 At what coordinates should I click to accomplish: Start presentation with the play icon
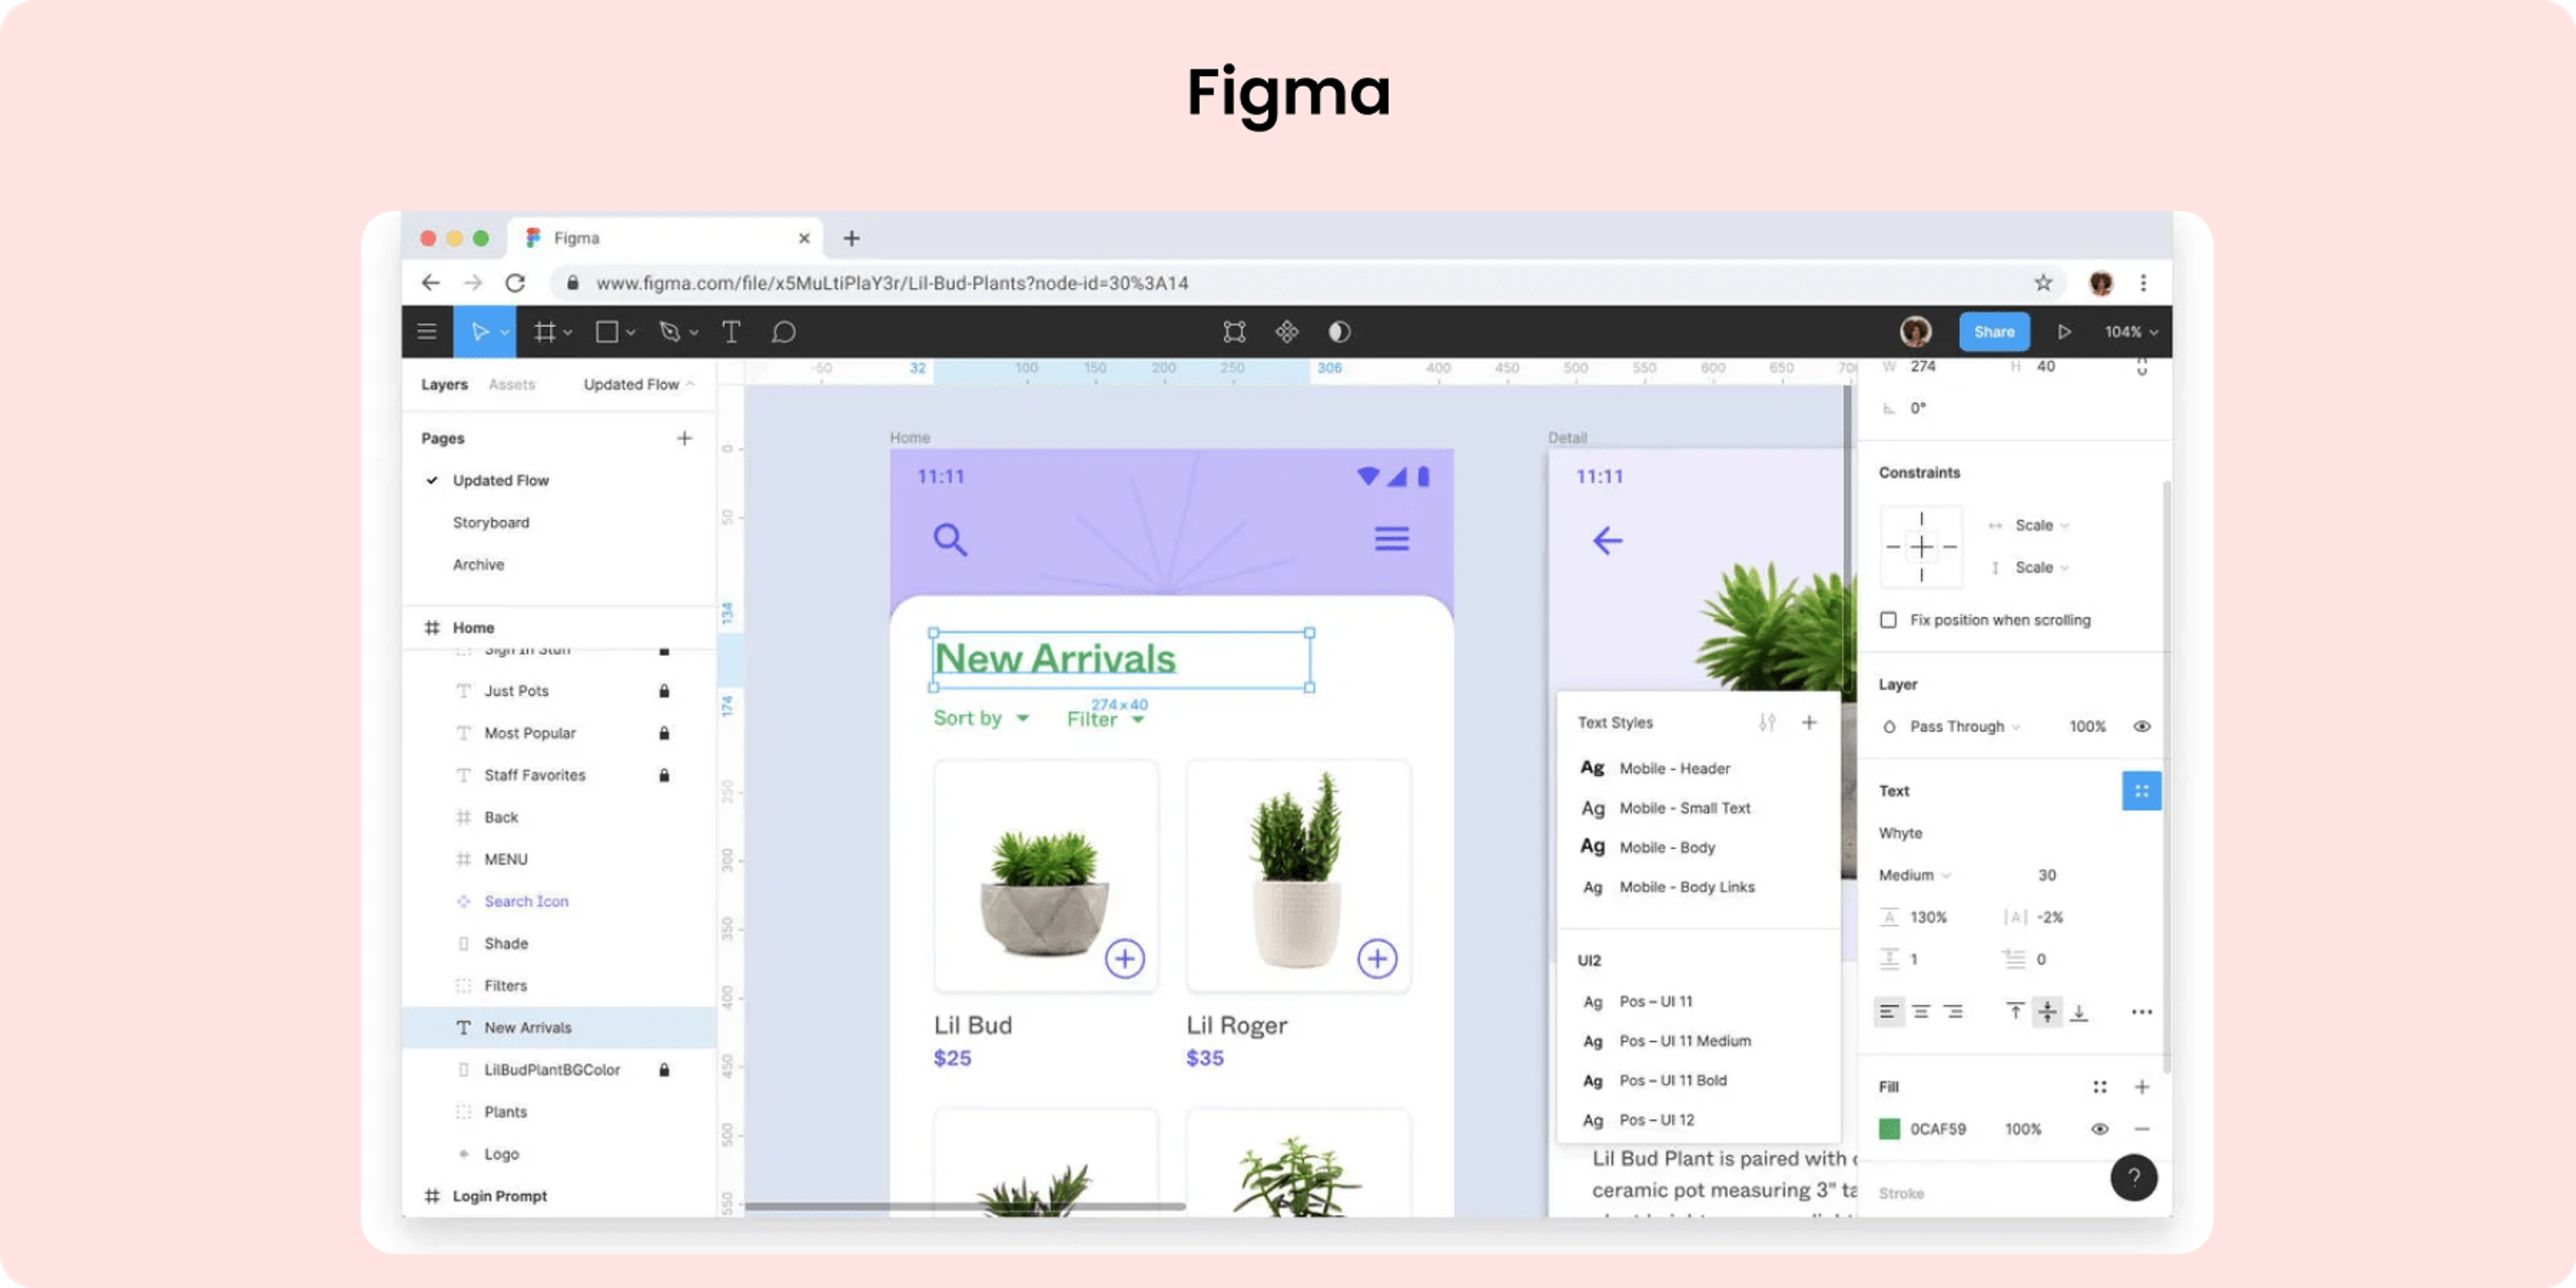[x=2064, y=332]
